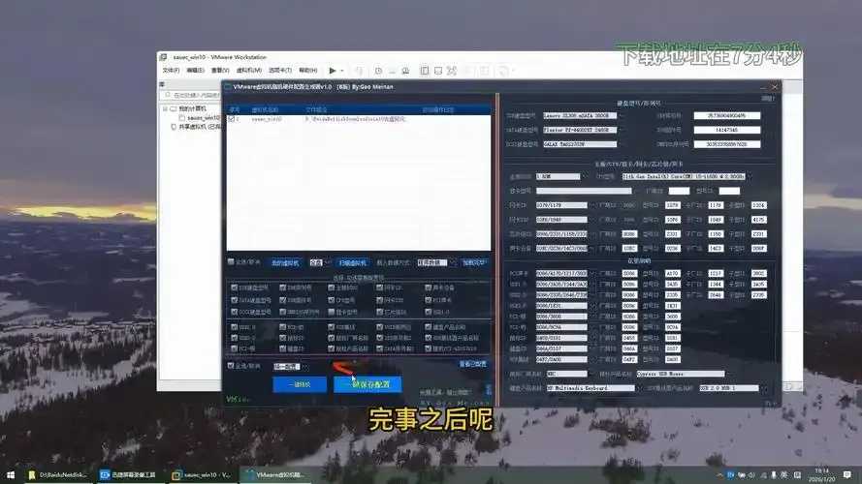Click the thumbnail bar view toolbar icon
Viewport: 862px width, 484px height.
click(x=438, y=71)
